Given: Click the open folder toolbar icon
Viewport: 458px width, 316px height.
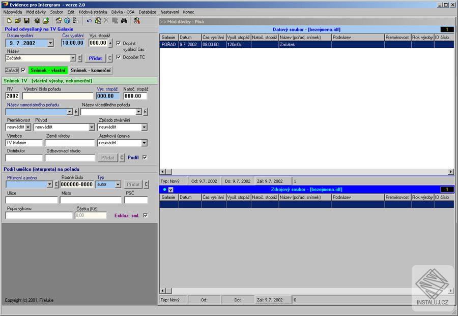Looking at the screenshot, I should coord(17,21).
